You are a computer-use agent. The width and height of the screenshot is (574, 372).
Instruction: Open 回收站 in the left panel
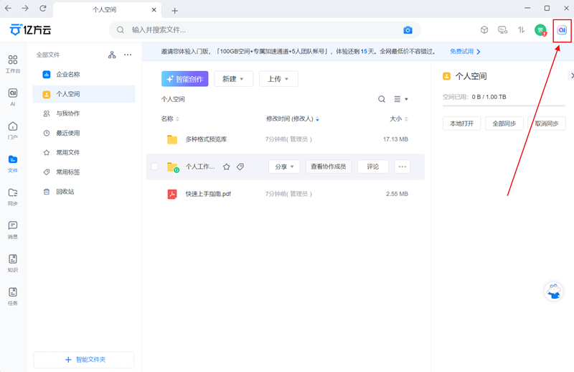(x=65, y=192)
